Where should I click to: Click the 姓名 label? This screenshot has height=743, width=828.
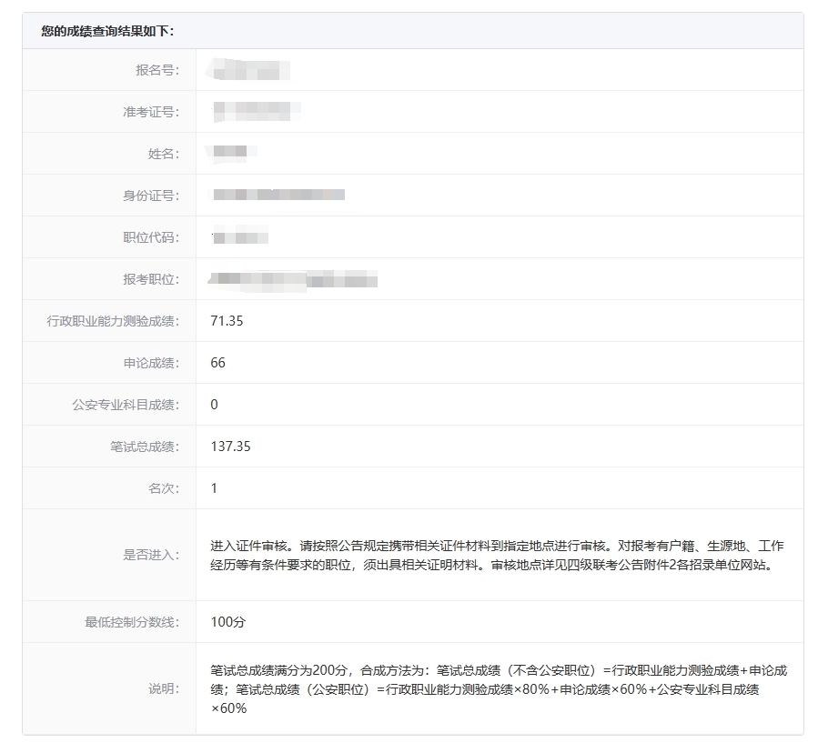pyautogui.click(x=164, y=154)
